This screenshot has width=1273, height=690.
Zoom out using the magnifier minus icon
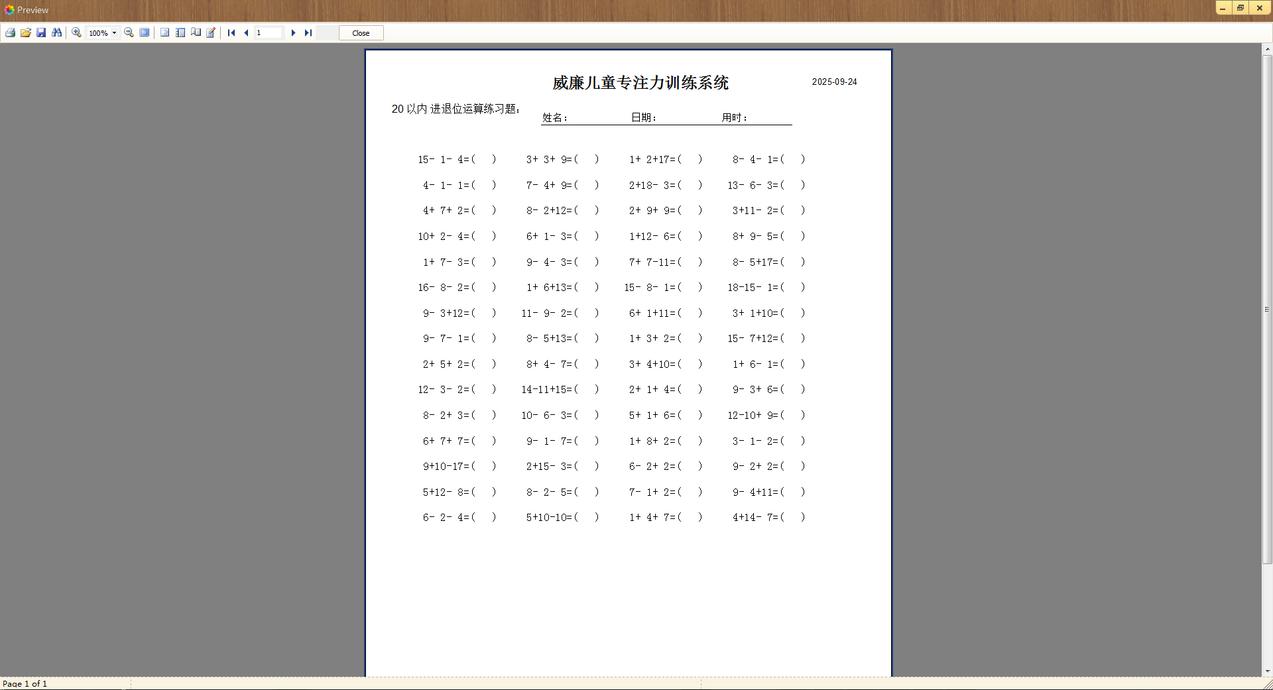[129, 32]
